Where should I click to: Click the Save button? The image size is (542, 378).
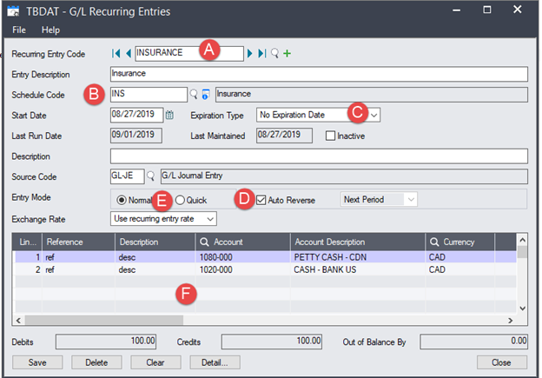pyautogui.click(x=37, y=362)
